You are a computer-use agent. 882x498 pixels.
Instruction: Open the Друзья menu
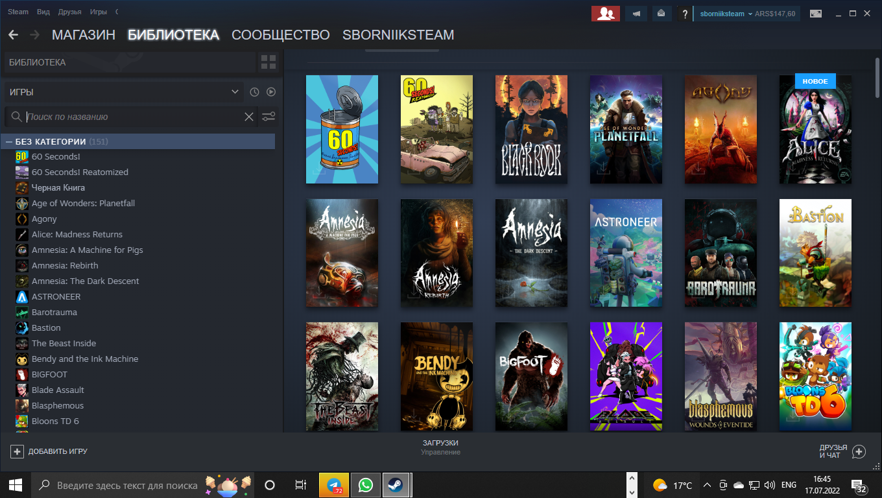coord(69,12)
